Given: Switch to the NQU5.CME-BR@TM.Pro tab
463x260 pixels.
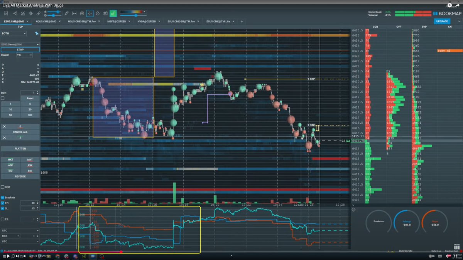Looking at the screenshot, I should coord(82,21).
